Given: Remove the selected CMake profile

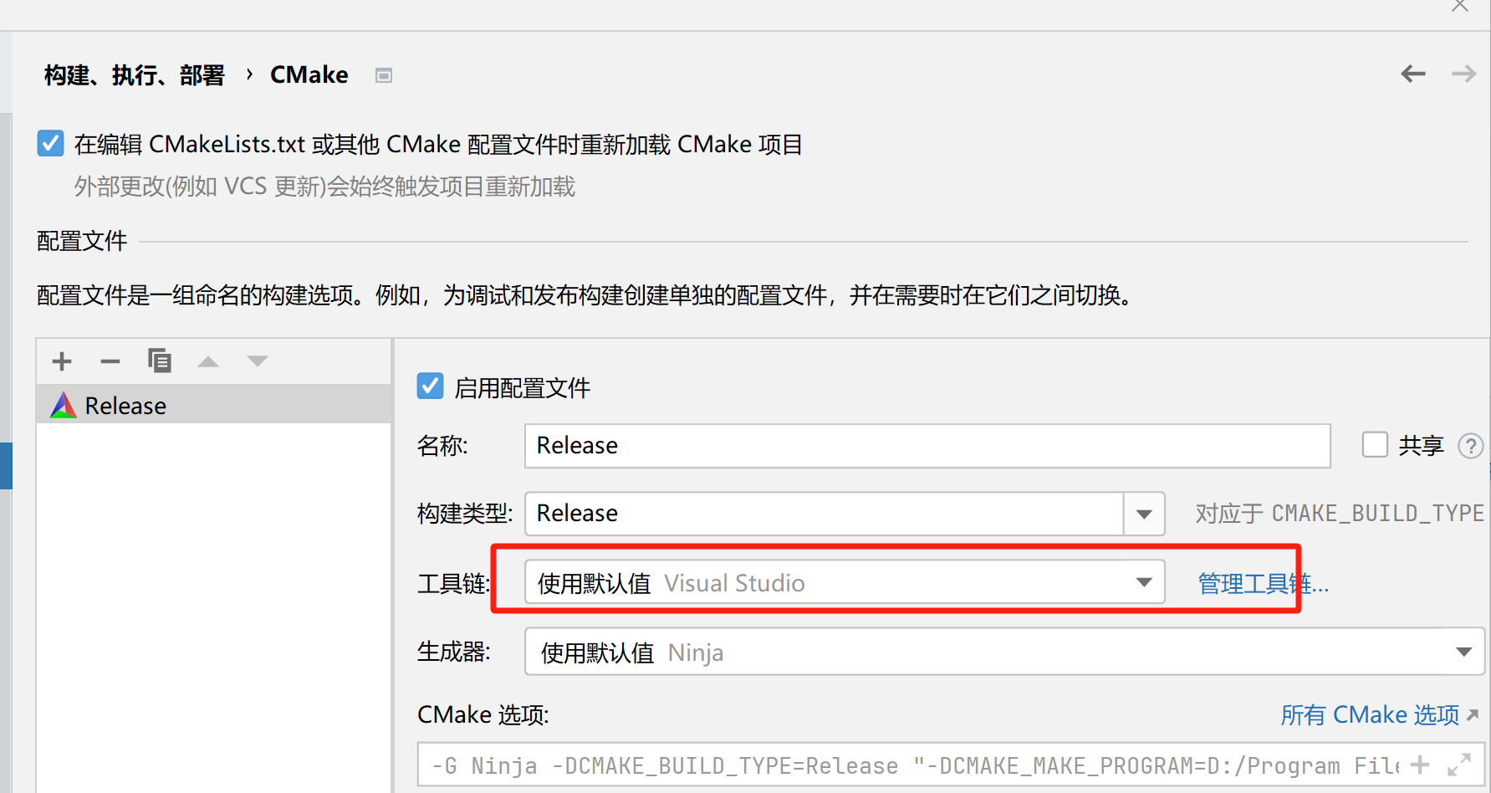Looking at the screenshot, I should 110,361.
